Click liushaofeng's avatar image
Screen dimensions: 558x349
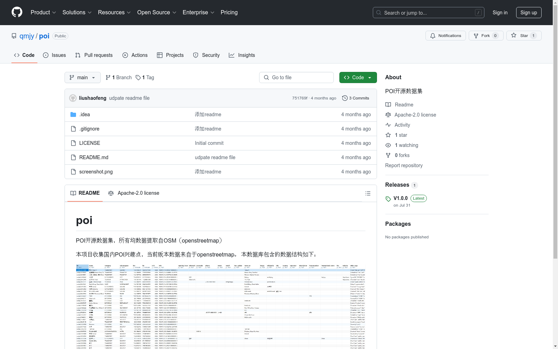(73, 98)
